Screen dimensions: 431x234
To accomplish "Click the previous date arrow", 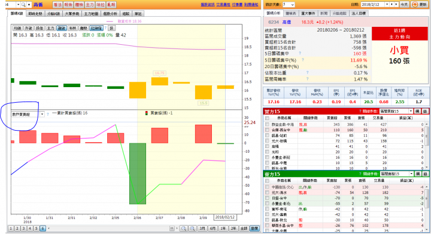I will 392,4.
